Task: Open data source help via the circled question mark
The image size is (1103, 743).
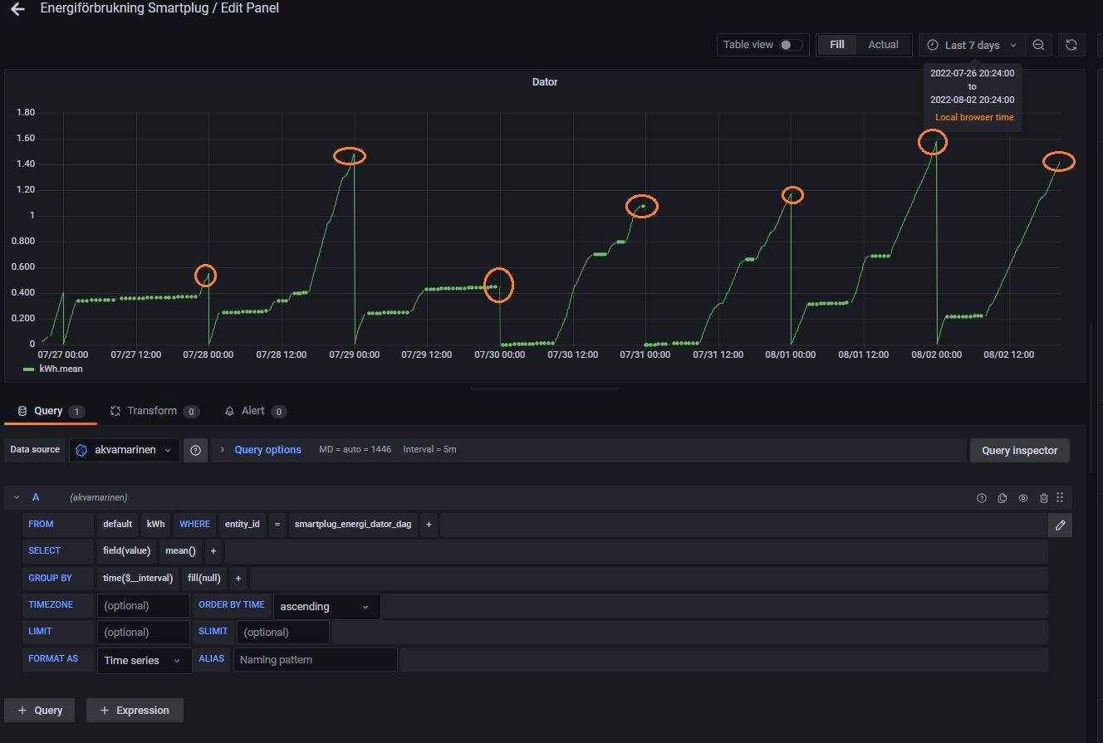Action: tap(195, 450)
